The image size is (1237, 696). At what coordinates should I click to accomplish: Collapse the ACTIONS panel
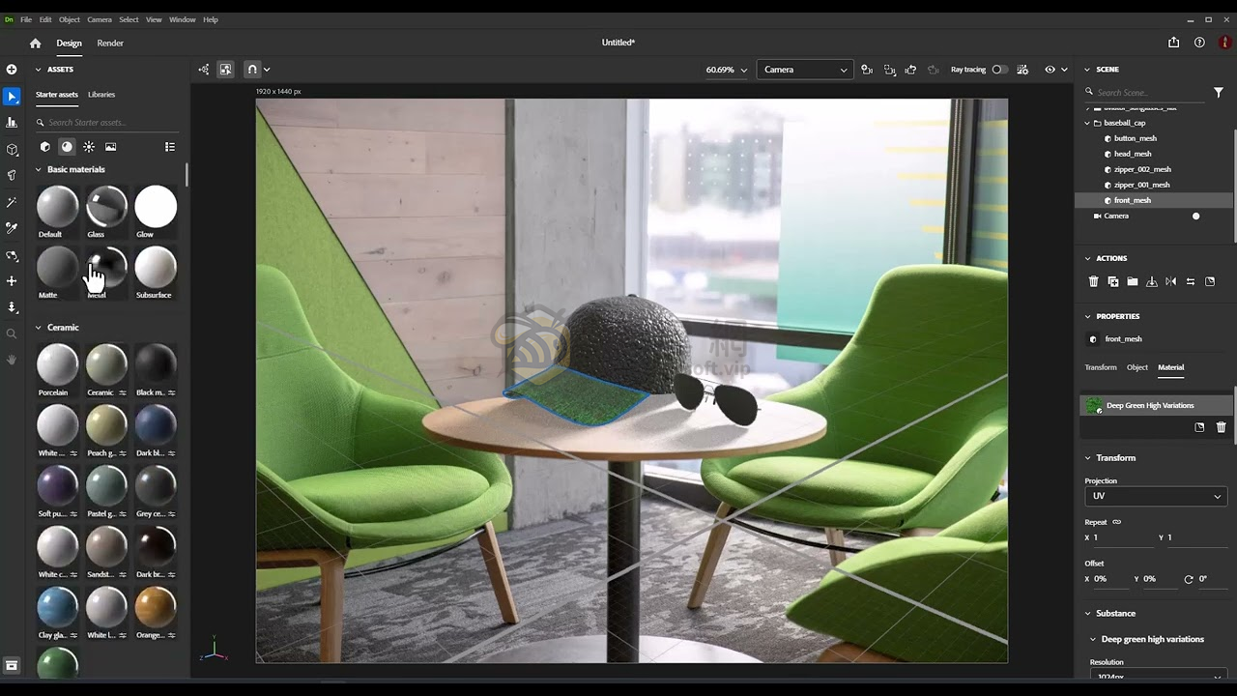(x=1087, y=258)
